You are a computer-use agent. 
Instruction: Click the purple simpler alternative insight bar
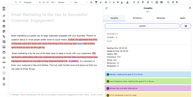pyautogui.click(x=148, y=88)
